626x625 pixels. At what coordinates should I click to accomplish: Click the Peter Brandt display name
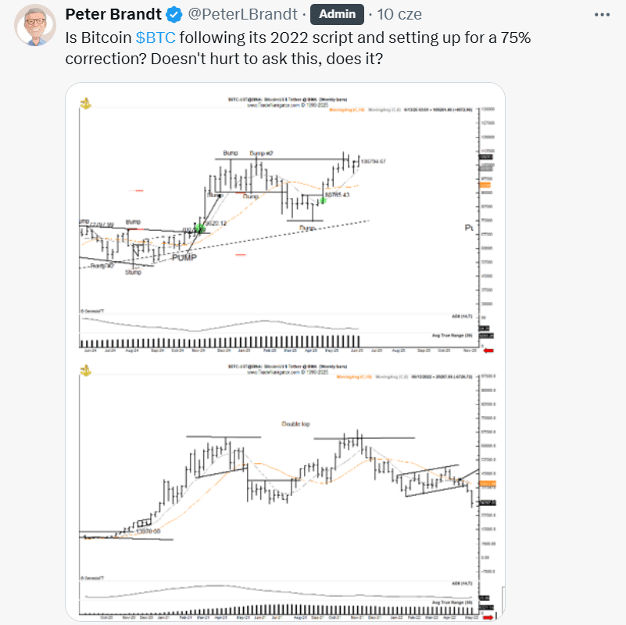click(113, 14)
